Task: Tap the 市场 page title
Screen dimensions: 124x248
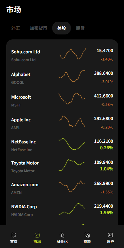Action: click(x=14, y=10)
